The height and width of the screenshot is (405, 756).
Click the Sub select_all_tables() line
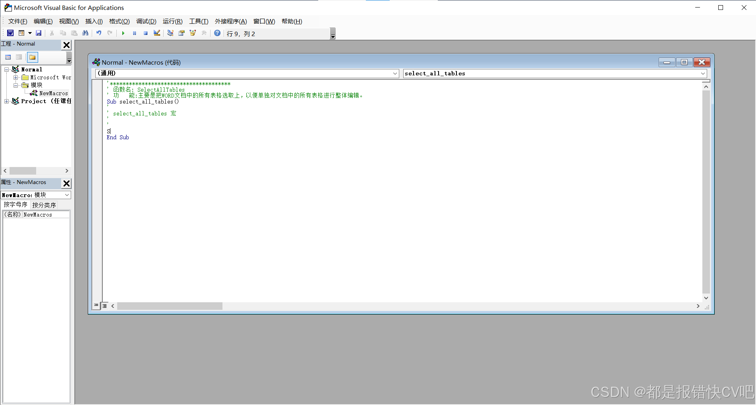click(143, 102)
